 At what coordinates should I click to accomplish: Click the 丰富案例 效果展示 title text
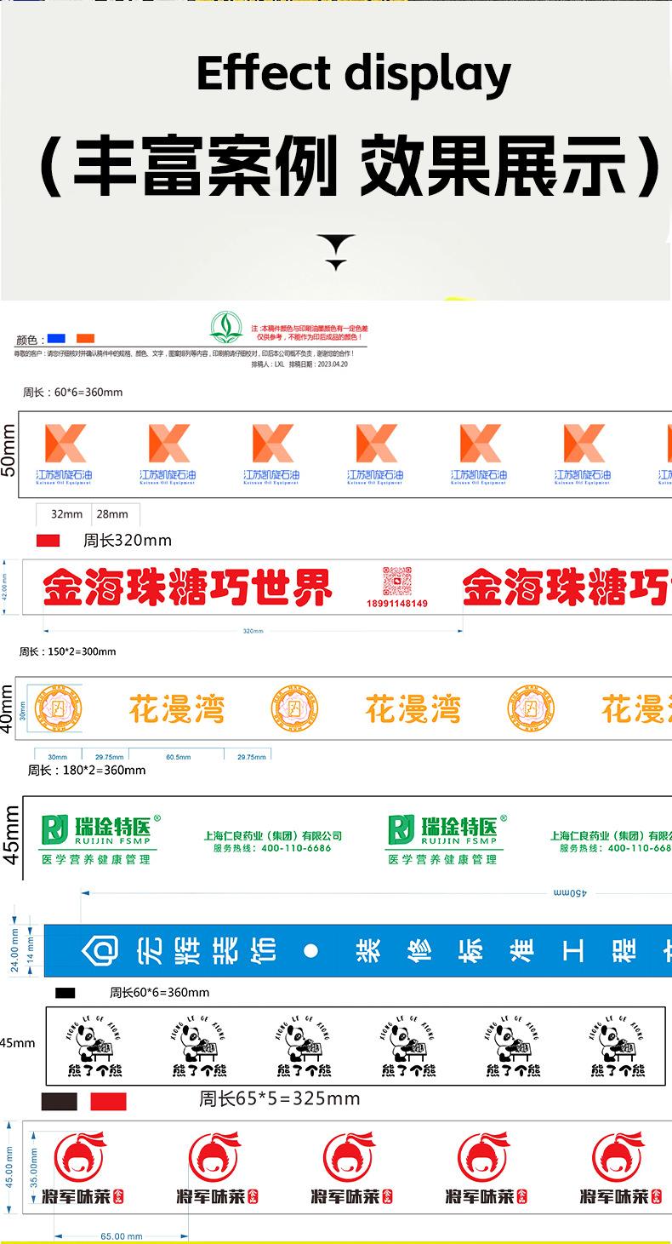click(x=349, y=166)
